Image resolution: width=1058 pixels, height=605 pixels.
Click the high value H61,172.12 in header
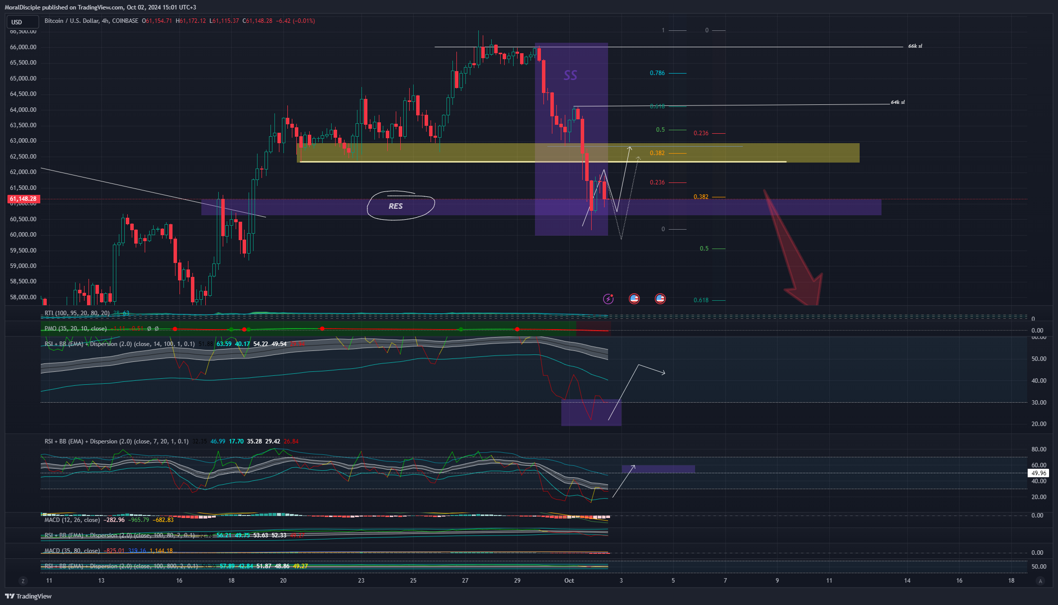pyautogui.click(x=191, y=21)
